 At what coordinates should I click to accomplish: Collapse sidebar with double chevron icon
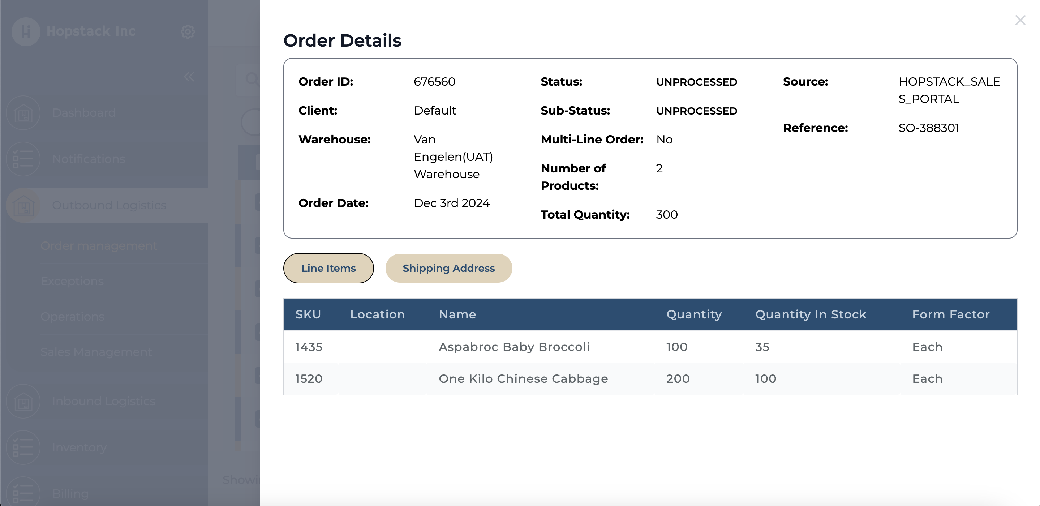pos(189,77)
